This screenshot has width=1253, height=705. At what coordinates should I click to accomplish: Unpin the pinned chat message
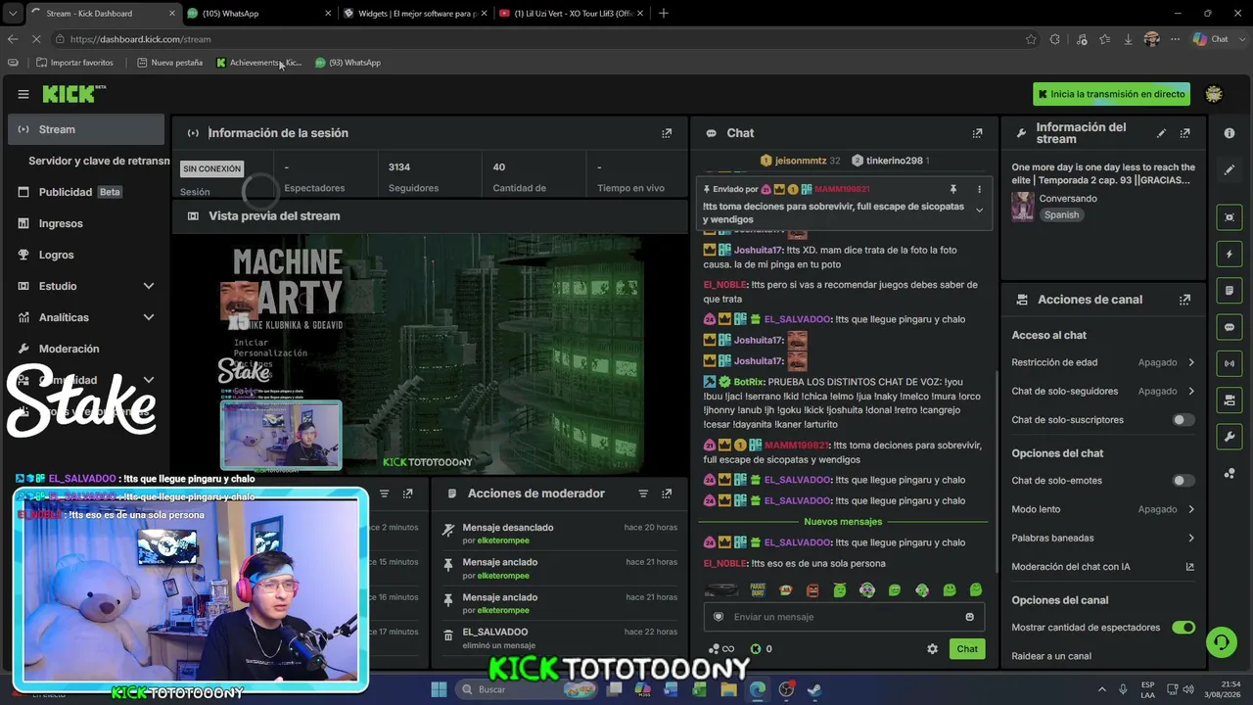[x=952, y=189]
